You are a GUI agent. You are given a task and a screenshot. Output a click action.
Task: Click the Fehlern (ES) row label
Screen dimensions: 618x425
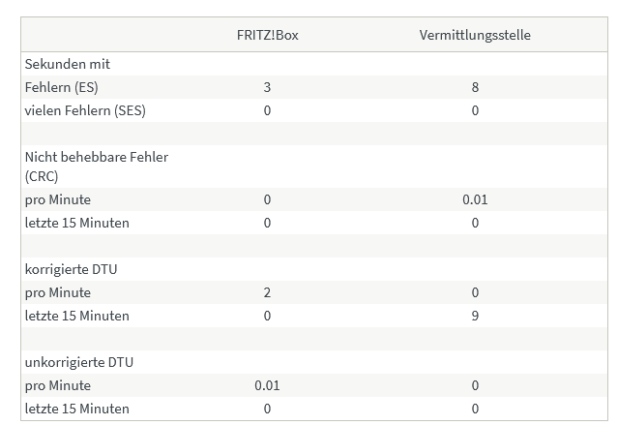click(62, 87)
